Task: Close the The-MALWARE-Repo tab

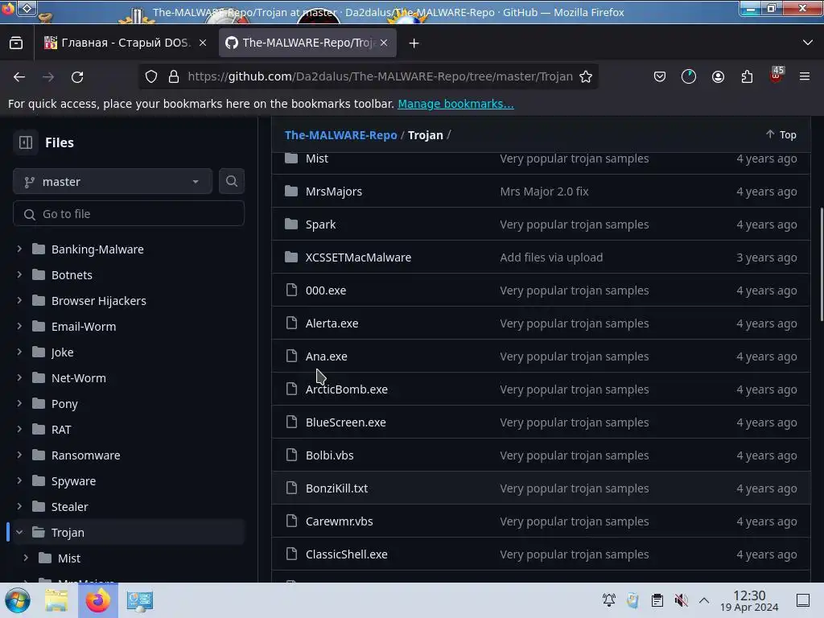Action: (384, 43)
